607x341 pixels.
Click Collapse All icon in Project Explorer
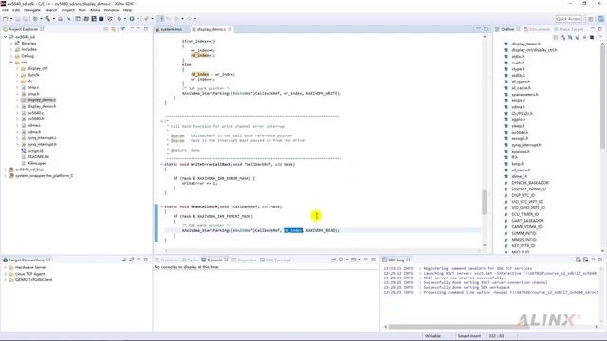click(x=105, y=29)
